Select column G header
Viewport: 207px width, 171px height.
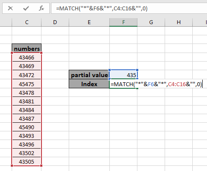[151, 22]
